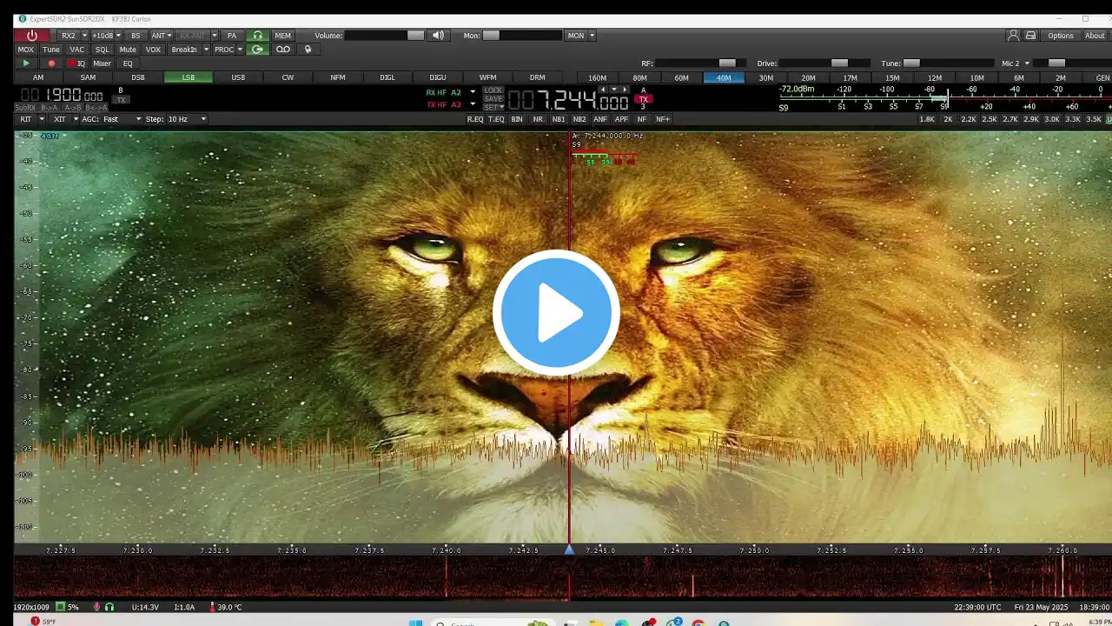Click the About button
The image size is (1112, 626).
point(1095,36)
